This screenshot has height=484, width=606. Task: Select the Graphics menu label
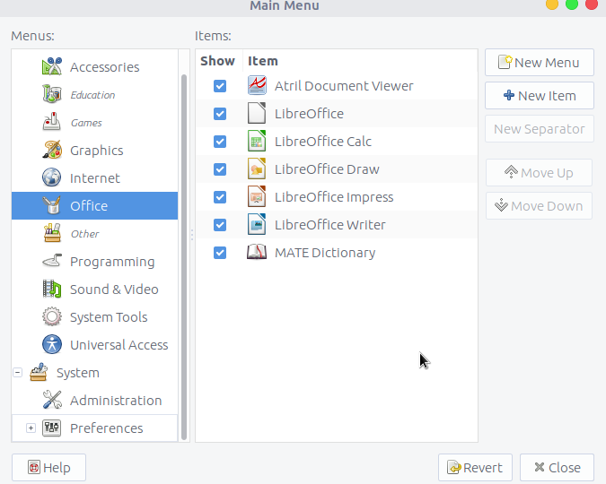[97, 151]
